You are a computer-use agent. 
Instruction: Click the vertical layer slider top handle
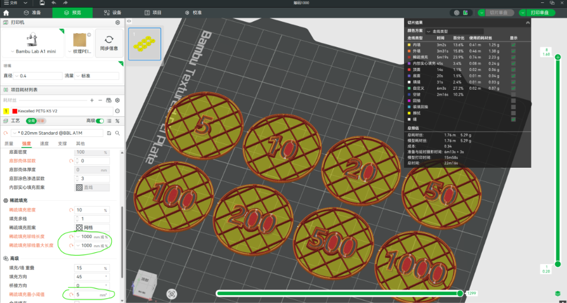tap(558, 57)
